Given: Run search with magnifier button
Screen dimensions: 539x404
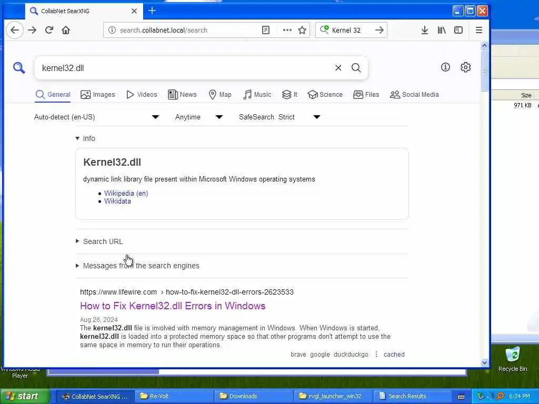Looking at the screenshot, I should point(356,68).
